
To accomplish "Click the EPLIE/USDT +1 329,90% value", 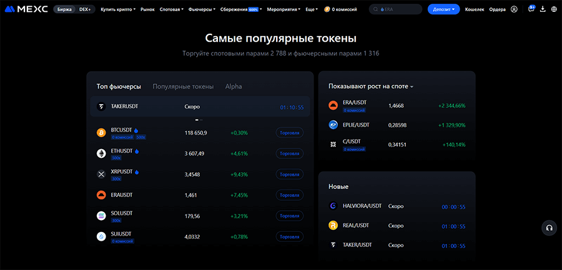I will [x=451, y=125].
